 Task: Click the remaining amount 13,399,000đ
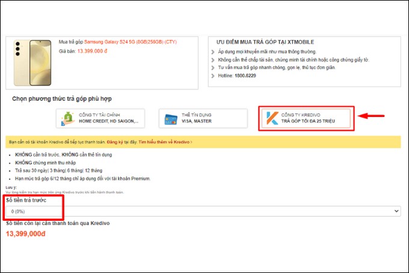tap(25, 234)
